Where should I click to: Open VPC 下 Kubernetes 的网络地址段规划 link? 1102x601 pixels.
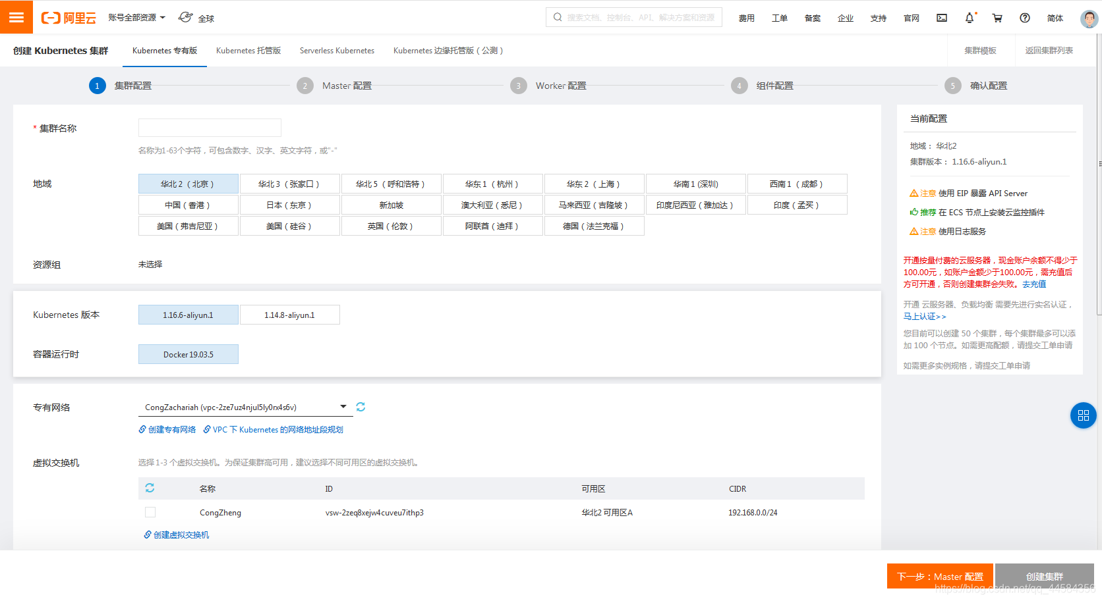click(274, 429)
